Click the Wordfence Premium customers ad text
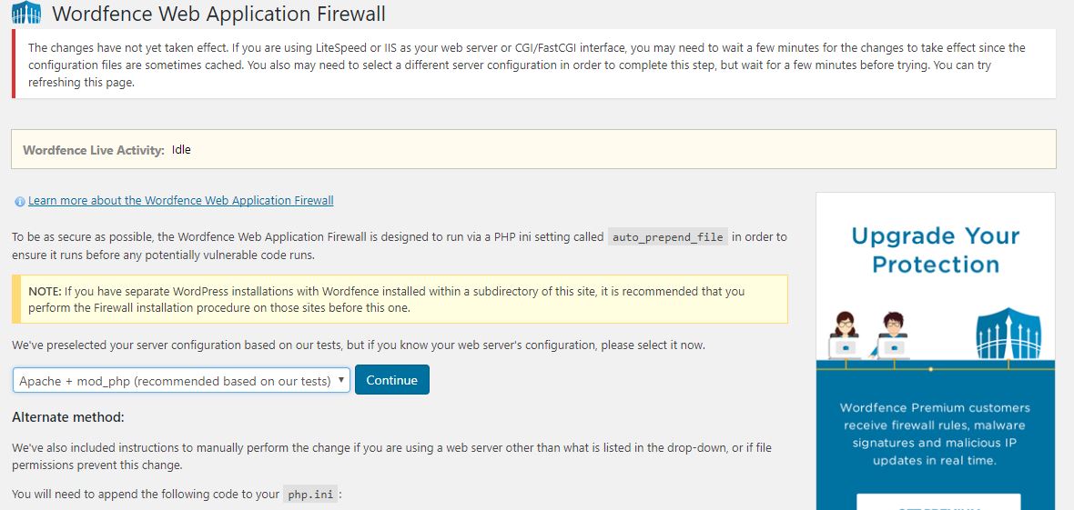 click(x=935, y=434)
